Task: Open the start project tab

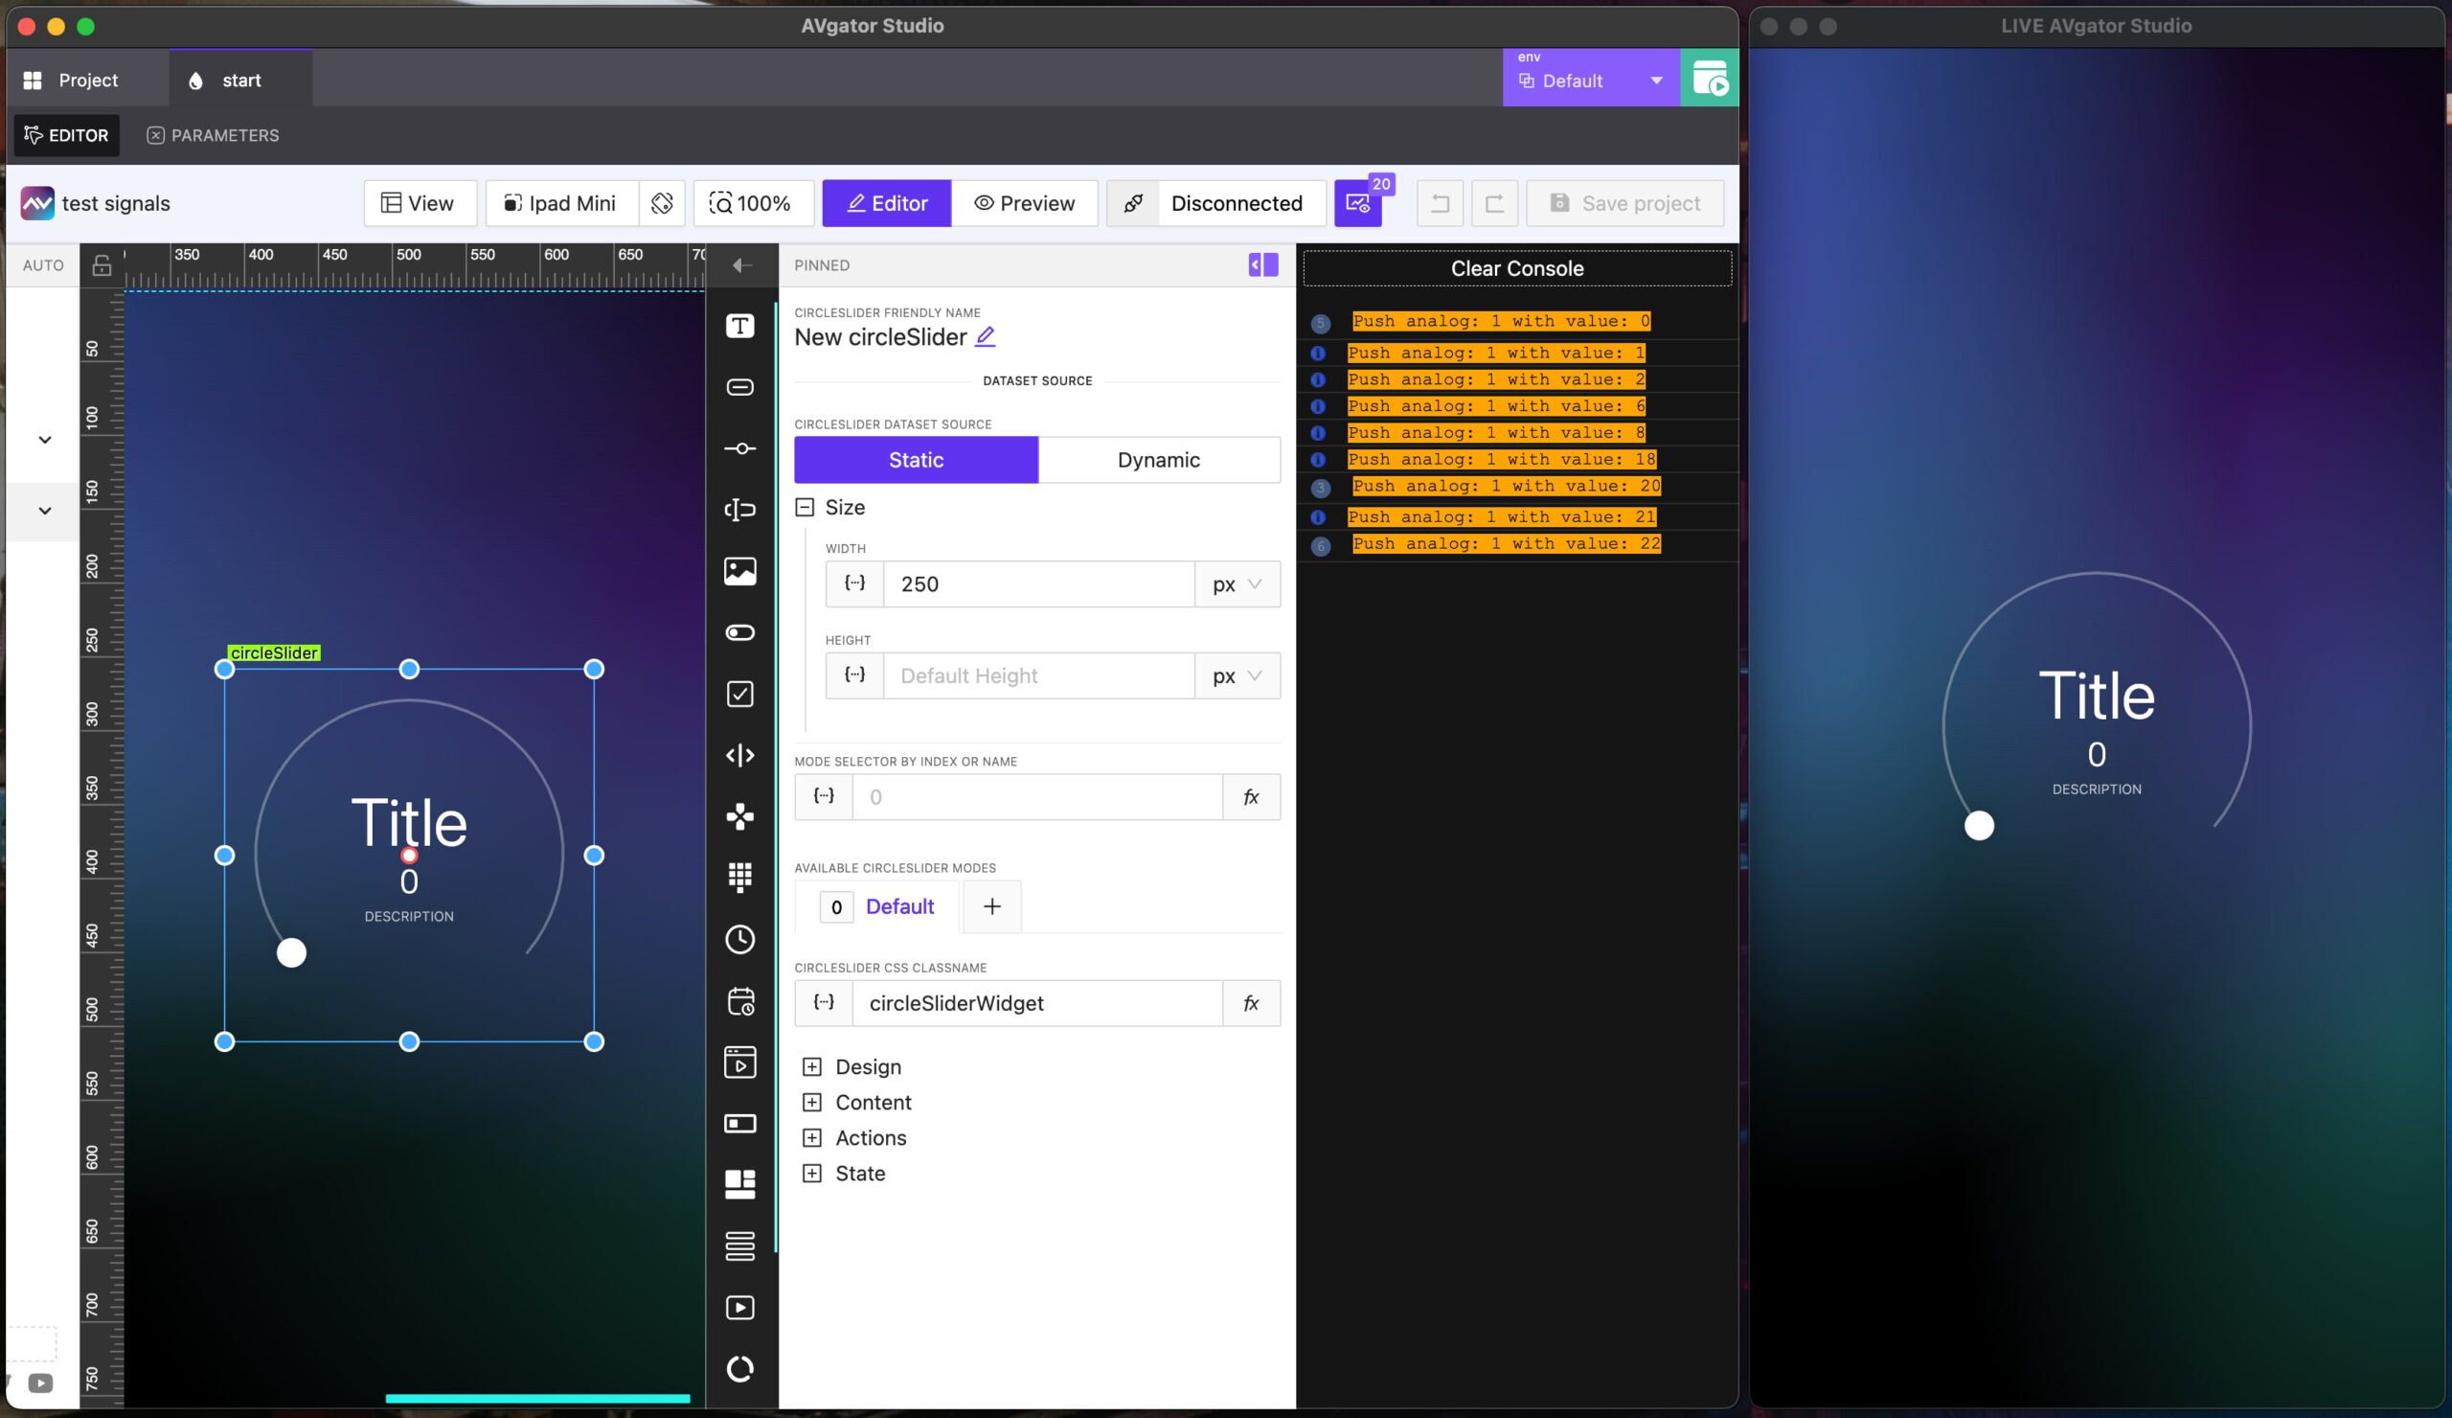Action: (238, 79)
